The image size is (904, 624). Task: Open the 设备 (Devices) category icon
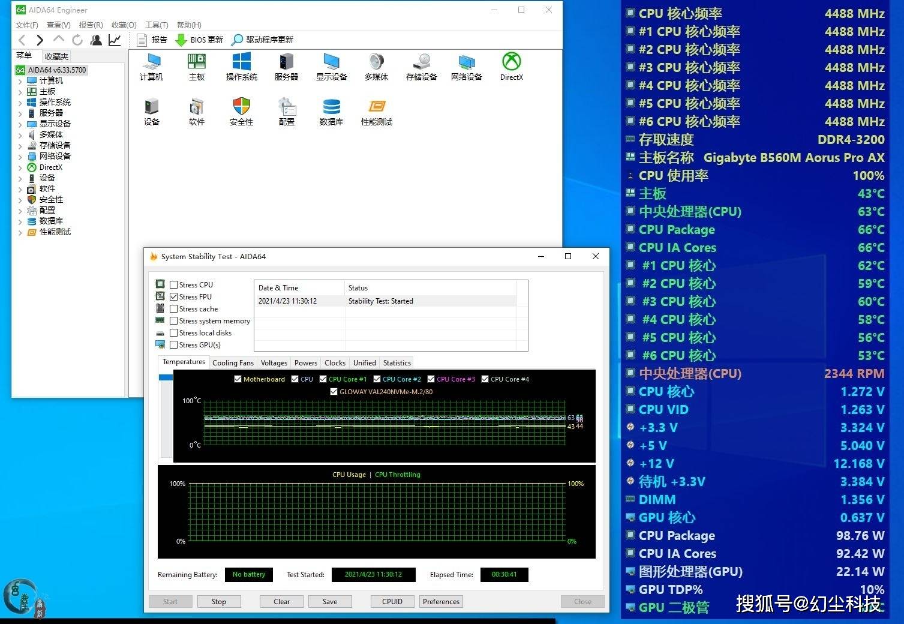click(x=152, y=112)
